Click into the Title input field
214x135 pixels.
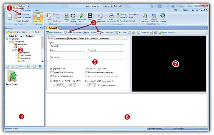pyautogui.click(x=87, y=46)
